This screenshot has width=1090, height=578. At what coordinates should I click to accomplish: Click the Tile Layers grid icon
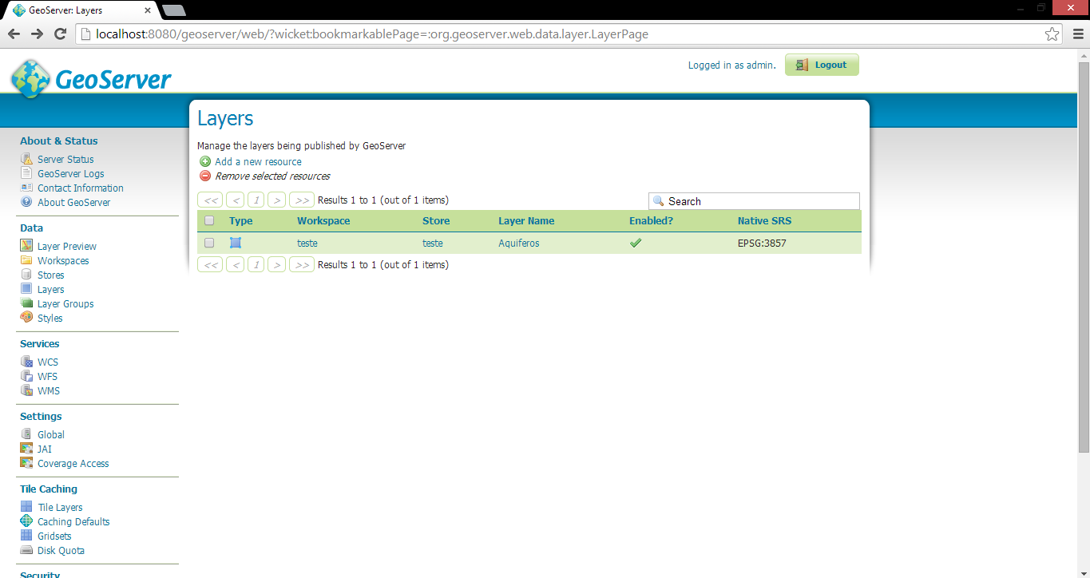(26, 507)
